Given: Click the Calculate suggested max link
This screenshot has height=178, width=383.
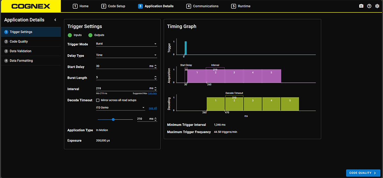Looking at the screenshot, I should pyautogui.click(x=152, y=93).
